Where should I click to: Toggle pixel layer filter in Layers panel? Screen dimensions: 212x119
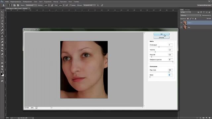(x=198, y=12)
